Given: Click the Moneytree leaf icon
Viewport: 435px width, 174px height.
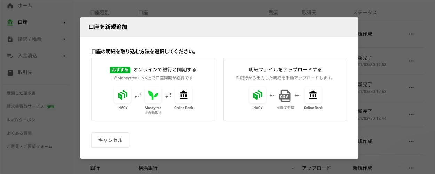Looking at the screenshot, I should coord(153,95).
